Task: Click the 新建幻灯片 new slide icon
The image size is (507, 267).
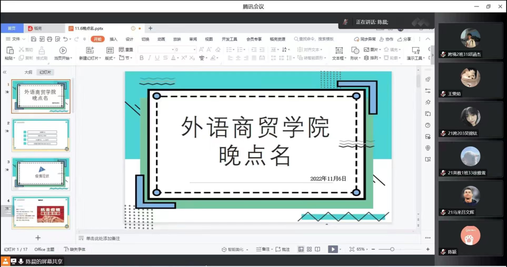Action: point(89,50)
